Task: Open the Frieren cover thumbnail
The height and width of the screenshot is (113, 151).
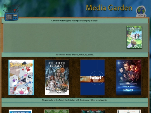Action: click(x=134, y=37)
